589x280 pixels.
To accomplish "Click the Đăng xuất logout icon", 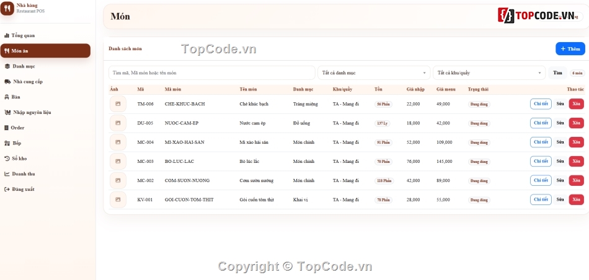I will [7, 190].
